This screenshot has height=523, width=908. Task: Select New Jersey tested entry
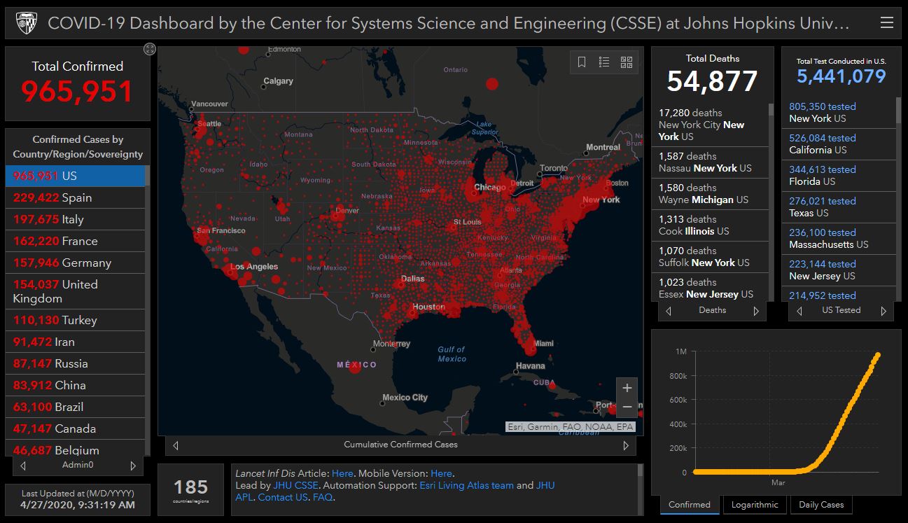839,270
